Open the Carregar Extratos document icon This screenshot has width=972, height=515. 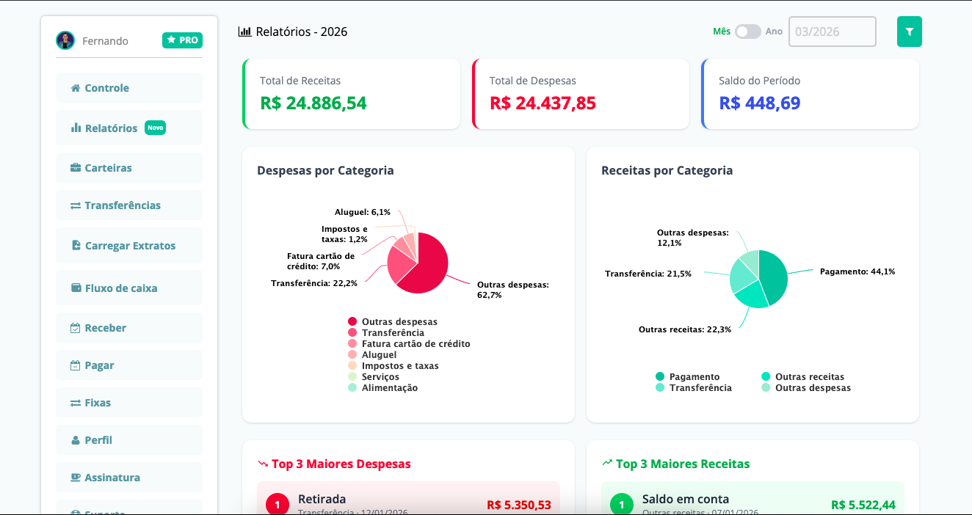[75, 244]
